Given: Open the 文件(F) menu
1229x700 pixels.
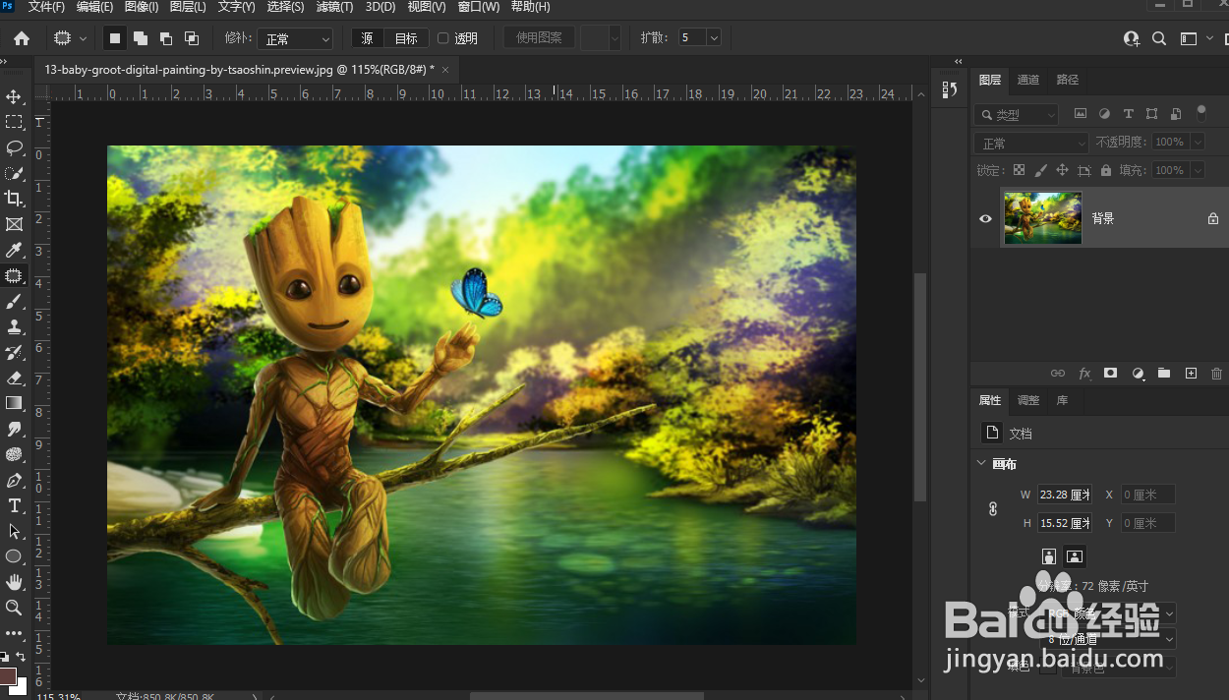Looking at the screenshot, I should coord(46,7).
